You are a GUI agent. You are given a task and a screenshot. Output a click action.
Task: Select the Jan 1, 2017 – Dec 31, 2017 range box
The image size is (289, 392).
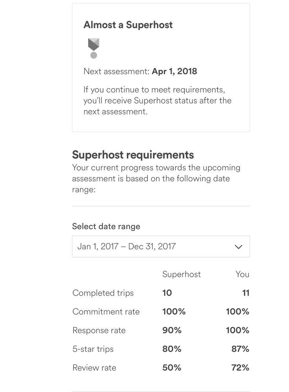(149, 247)
